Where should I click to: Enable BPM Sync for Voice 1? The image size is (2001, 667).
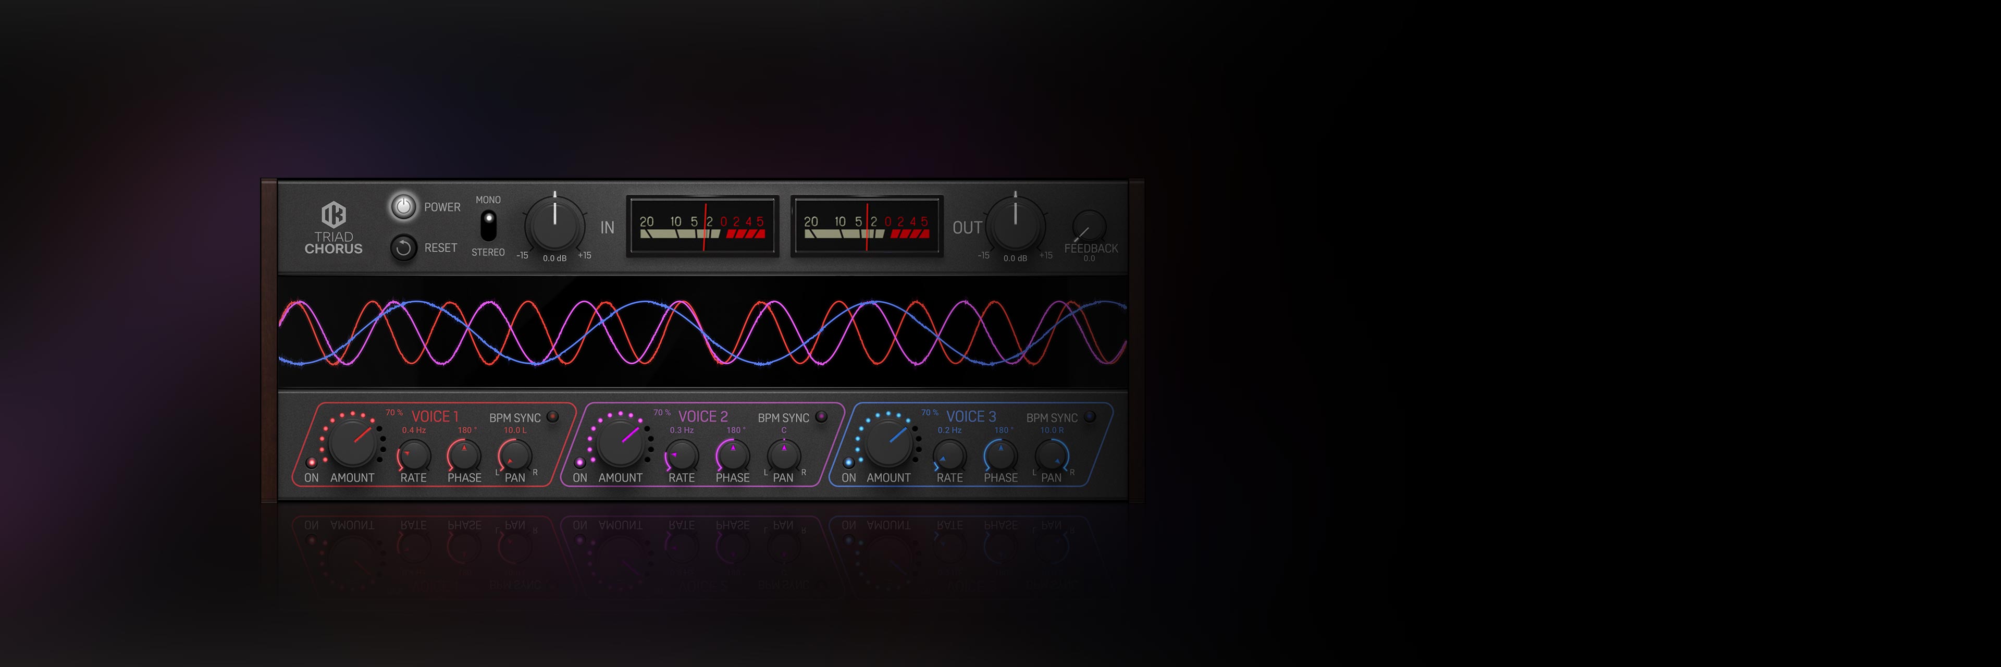(x=553, y=417)
